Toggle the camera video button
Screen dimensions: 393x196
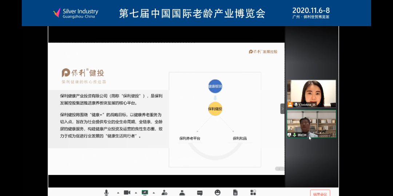click(x=127, y=192)
